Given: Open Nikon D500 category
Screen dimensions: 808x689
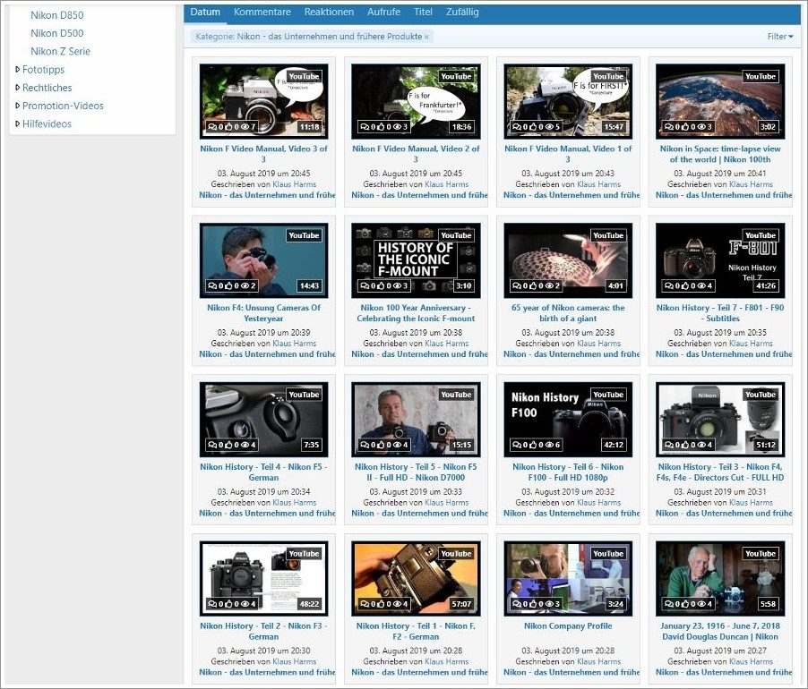Looking at the screenshot, I should [x=56, y=33].
